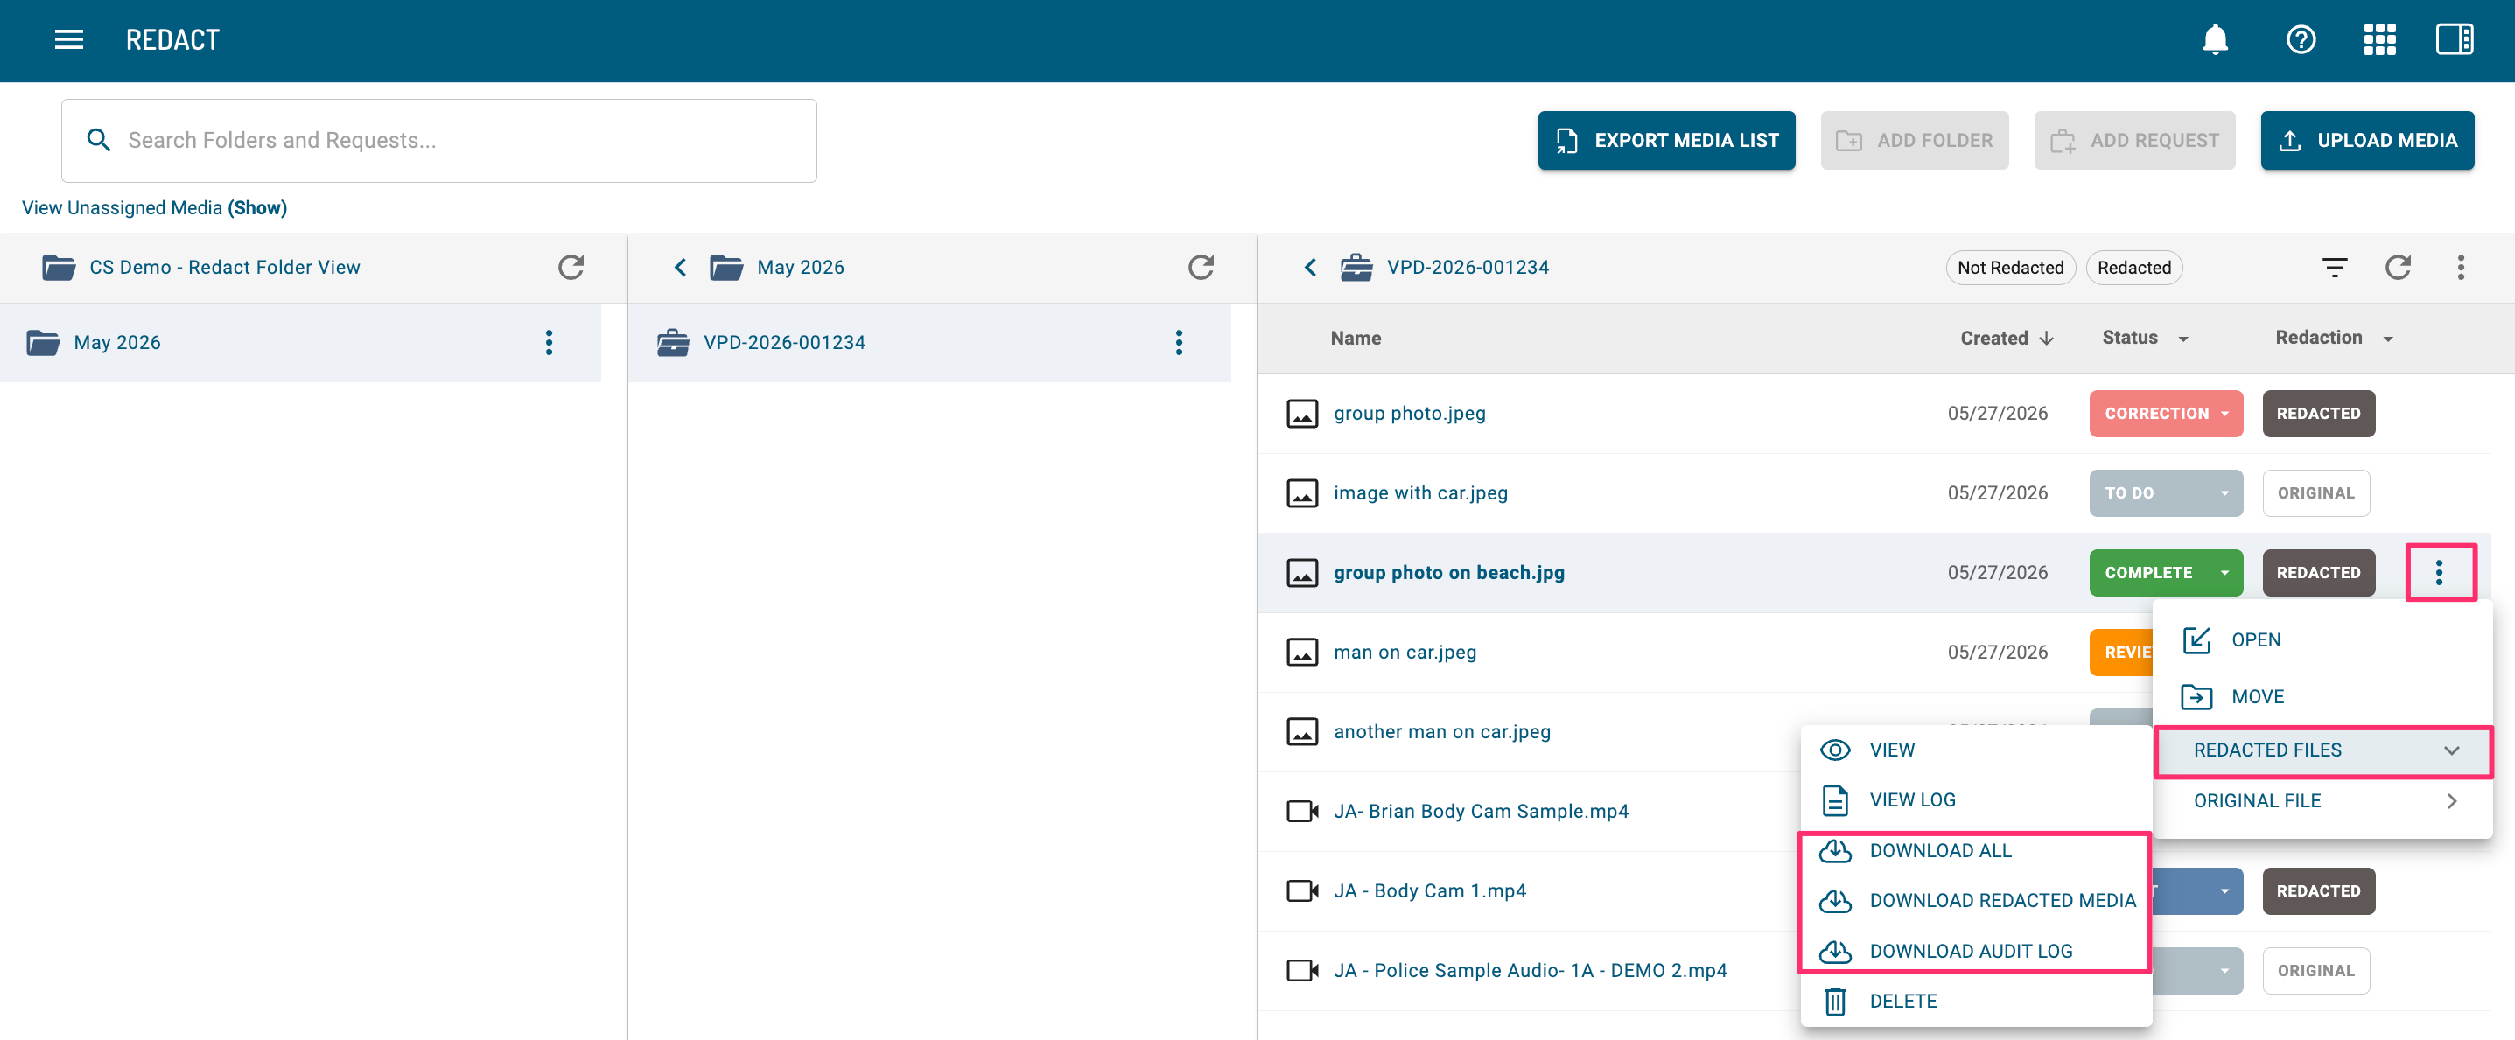This screenshot has height=1040, width=2515.
Task: Focus the Search Folders and Requests field
Action: (439, 141)
